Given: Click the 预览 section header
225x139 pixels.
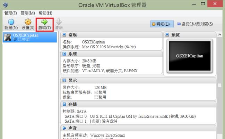Looking at the screenshot, I should click(190, 35).
